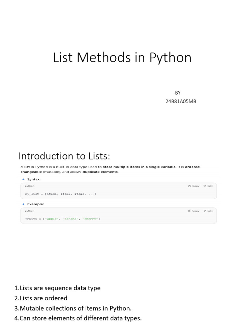242x322 pixels.
Task: Edit the Syntax code block
Action: (x=208, y=186)
